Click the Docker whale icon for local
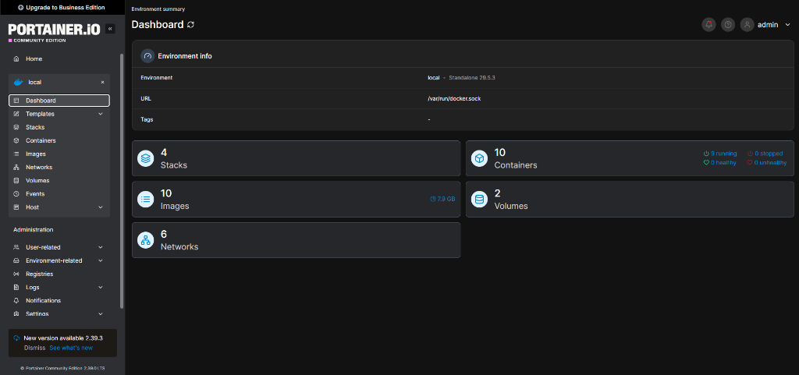This screenshot has height=375, width=799. (x=19, y=82)
